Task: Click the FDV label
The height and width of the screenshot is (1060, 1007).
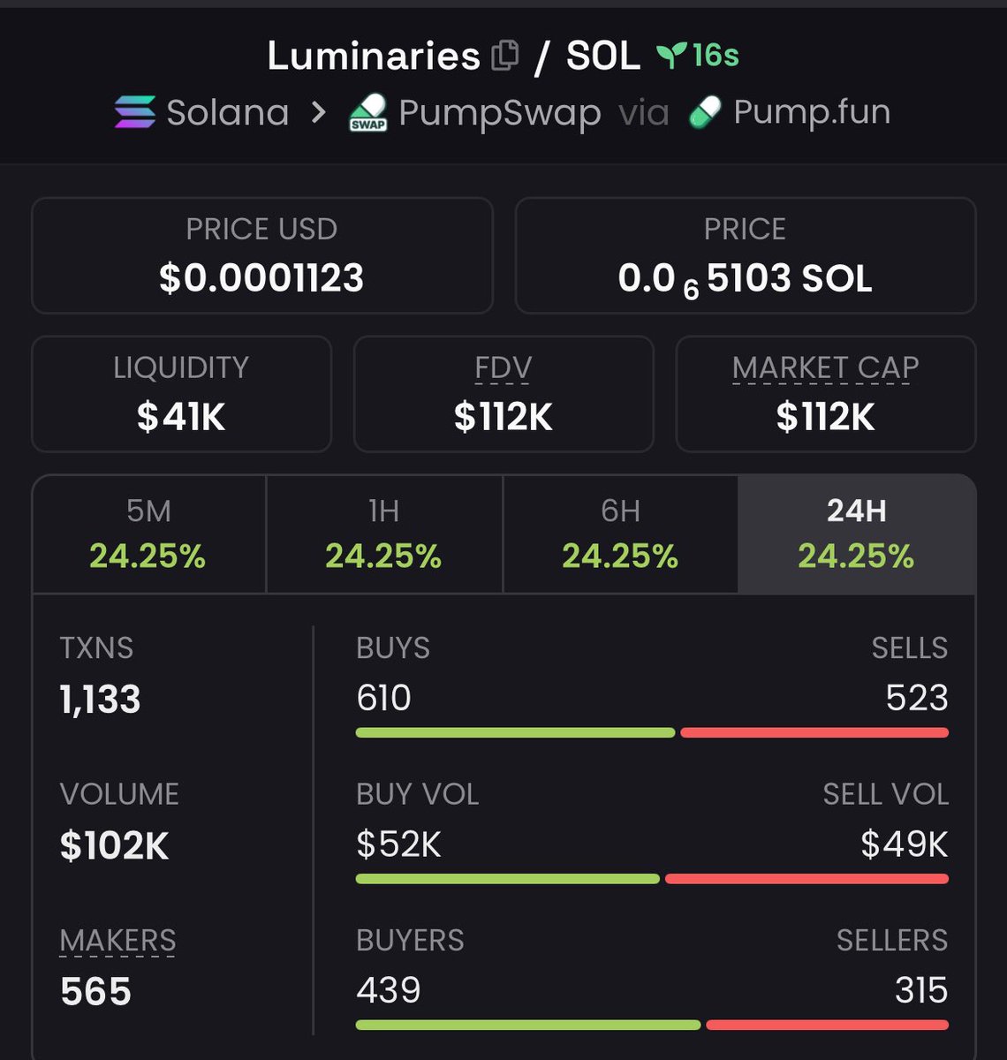Action: pos(503,367)
